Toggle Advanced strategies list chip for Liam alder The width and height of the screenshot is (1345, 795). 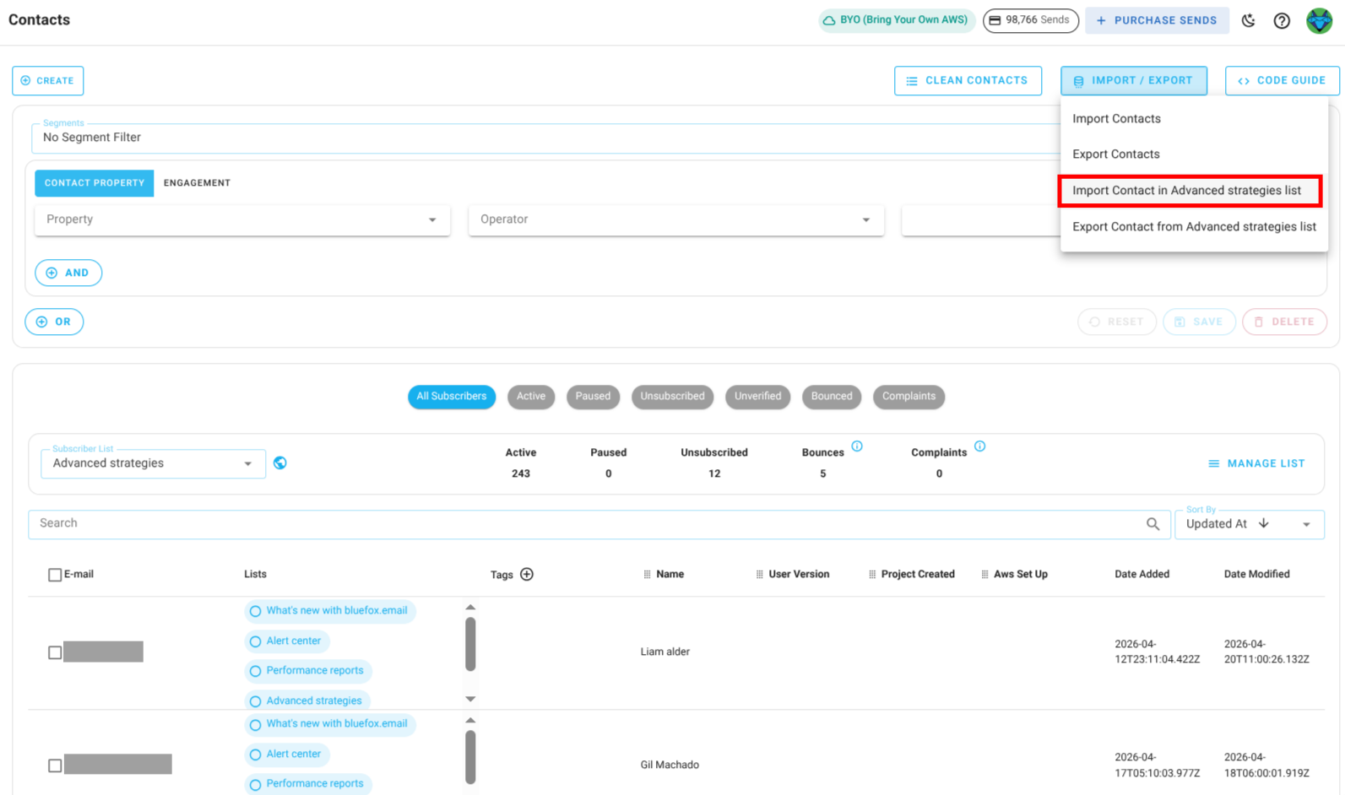coord(306,700)
